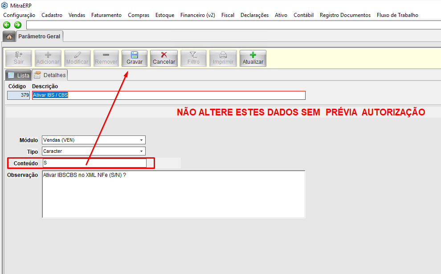Open the Faturamento menu
Image resolution: width=441 pixels, height=274 pixels.
[106, 15]
